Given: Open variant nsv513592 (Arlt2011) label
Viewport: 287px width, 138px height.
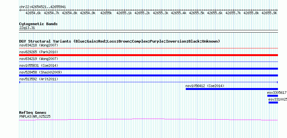Looking at the screenshot, I should pos(39,79).
